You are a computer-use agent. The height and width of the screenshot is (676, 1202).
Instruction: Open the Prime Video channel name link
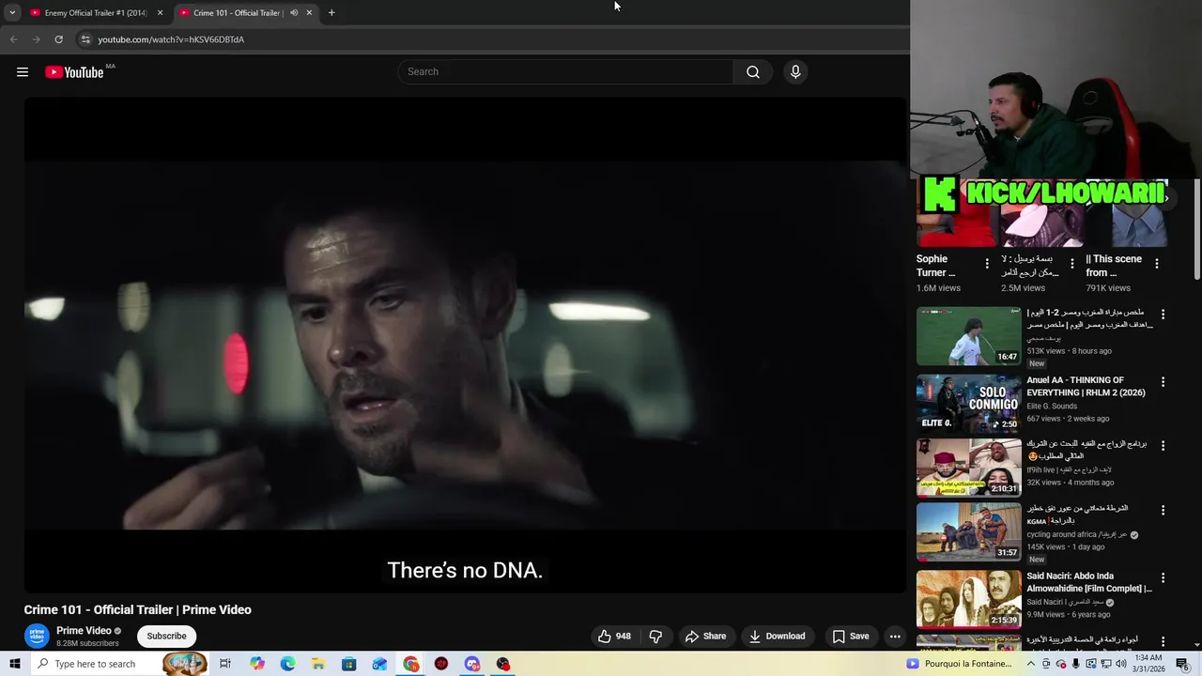84,631
